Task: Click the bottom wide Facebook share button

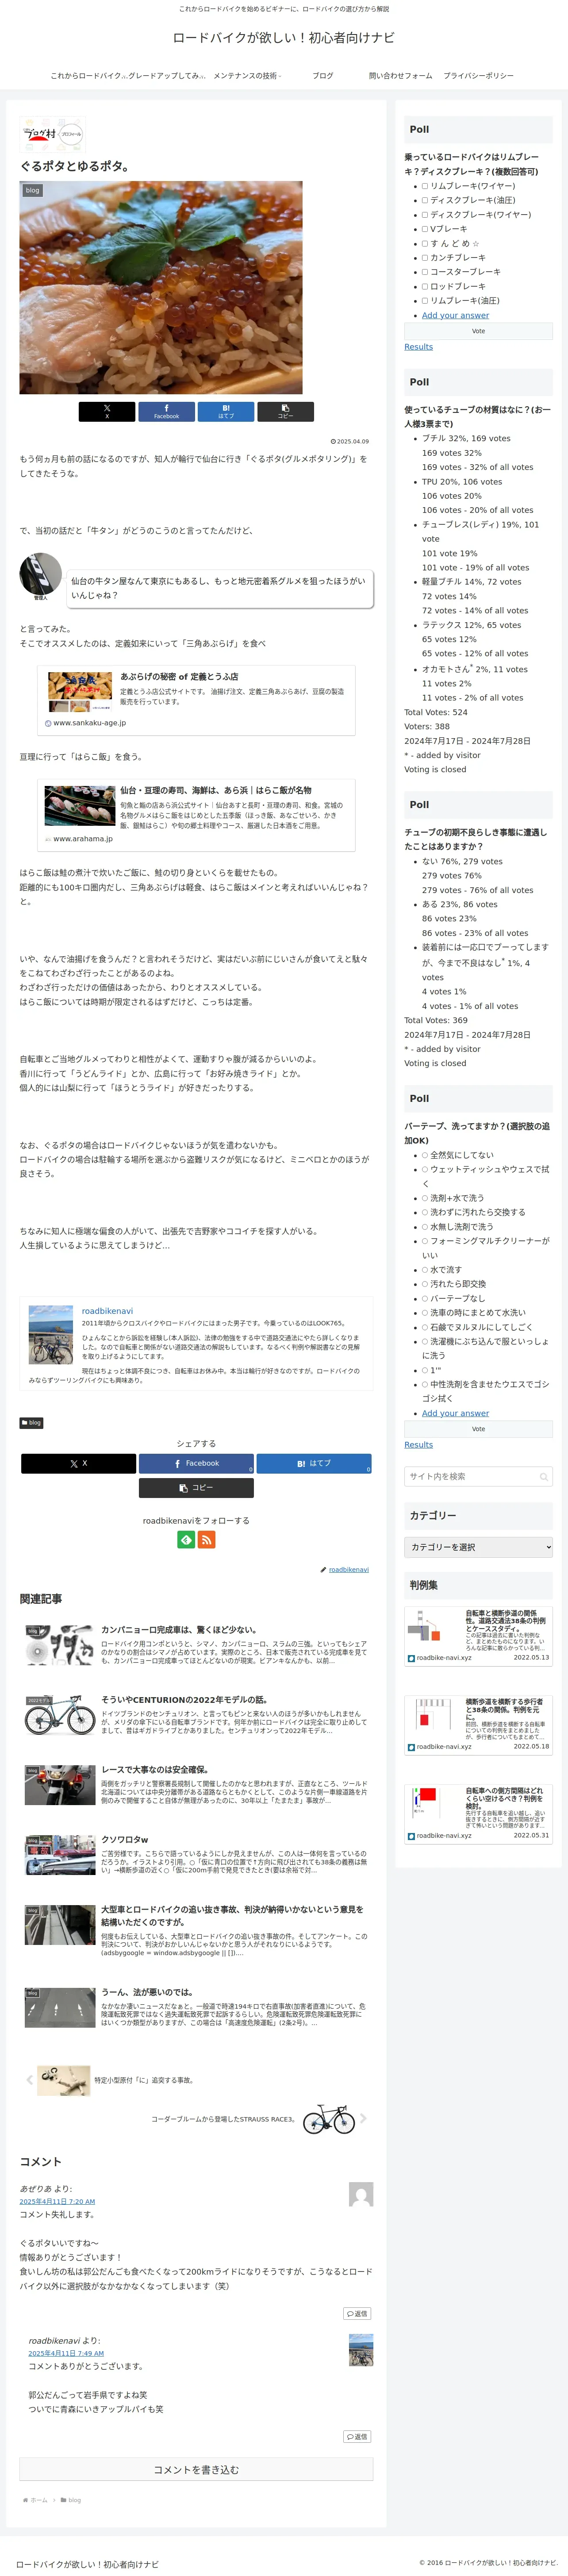Action: point(196,1463)
